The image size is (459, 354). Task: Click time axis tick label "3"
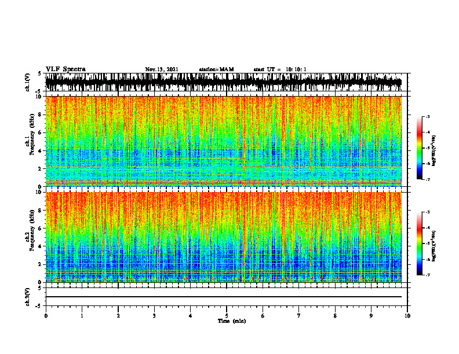coord(154,316)
